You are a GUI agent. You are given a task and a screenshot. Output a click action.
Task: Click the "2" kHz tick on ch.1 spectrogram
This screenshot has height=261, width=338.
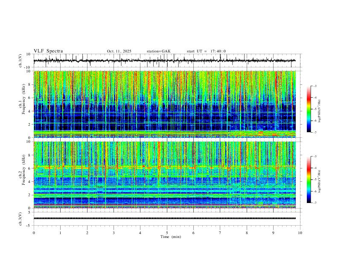(x=29, y=125)
